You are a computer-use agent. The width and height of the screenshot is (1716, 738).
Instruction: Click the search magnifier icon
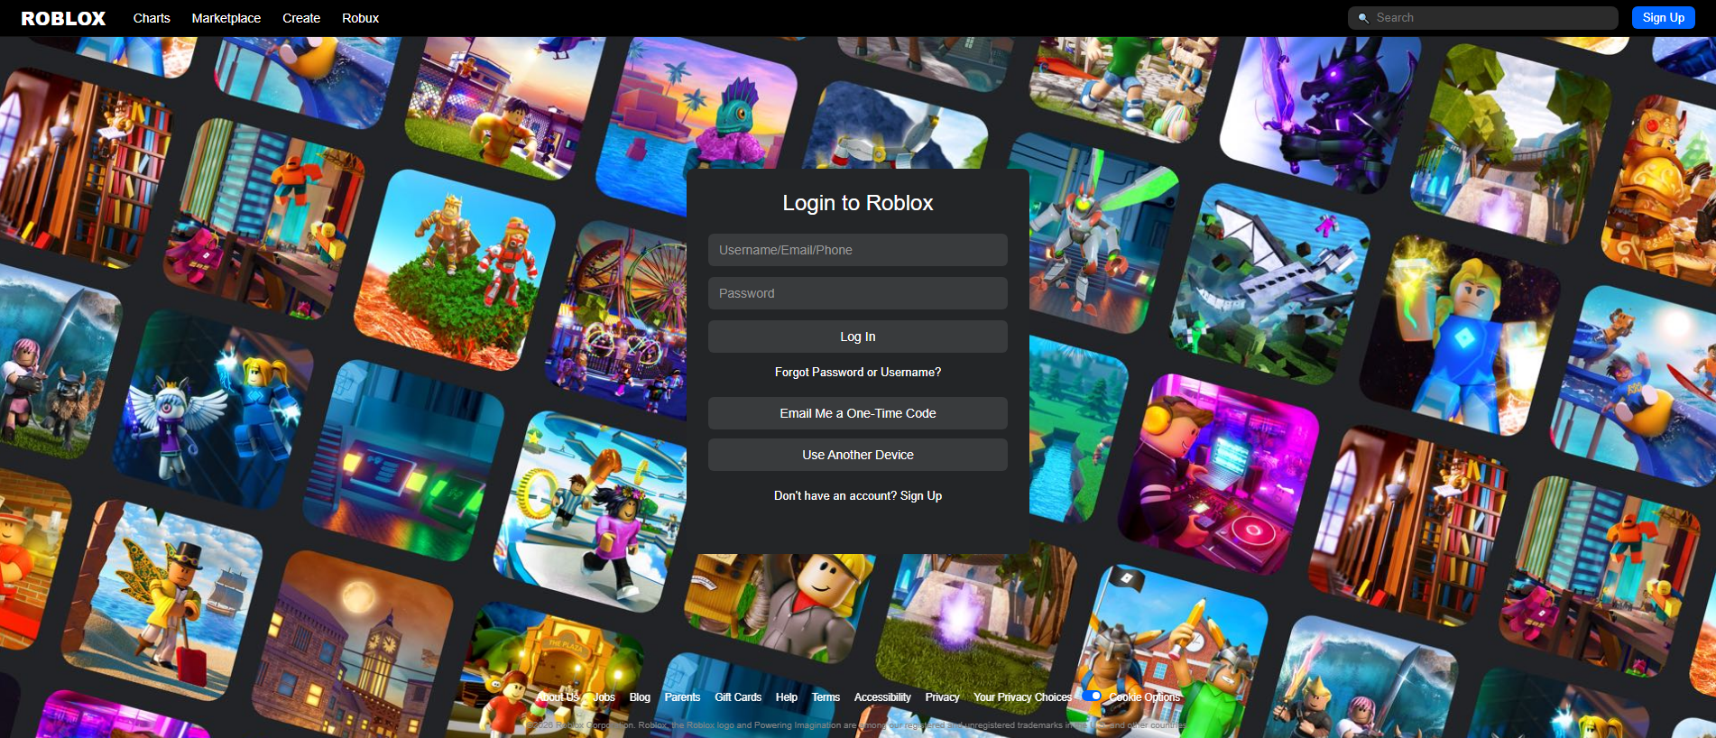tap(1363, 18)
